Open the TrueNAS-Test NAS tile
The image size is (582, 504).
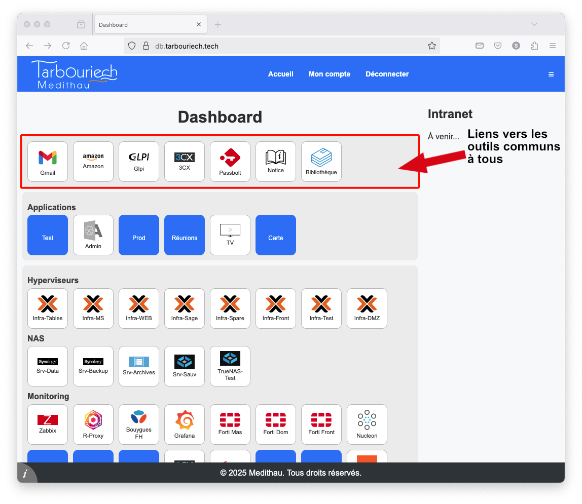(230, 366)
